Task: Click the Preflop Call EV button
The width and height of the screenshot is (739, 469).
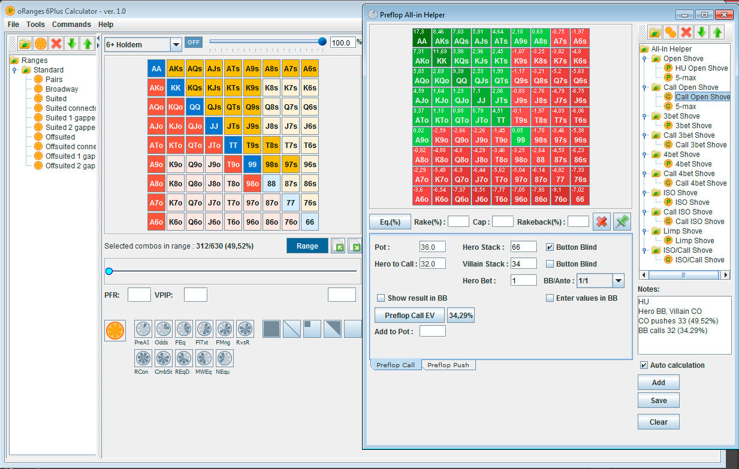Action: 409,315
